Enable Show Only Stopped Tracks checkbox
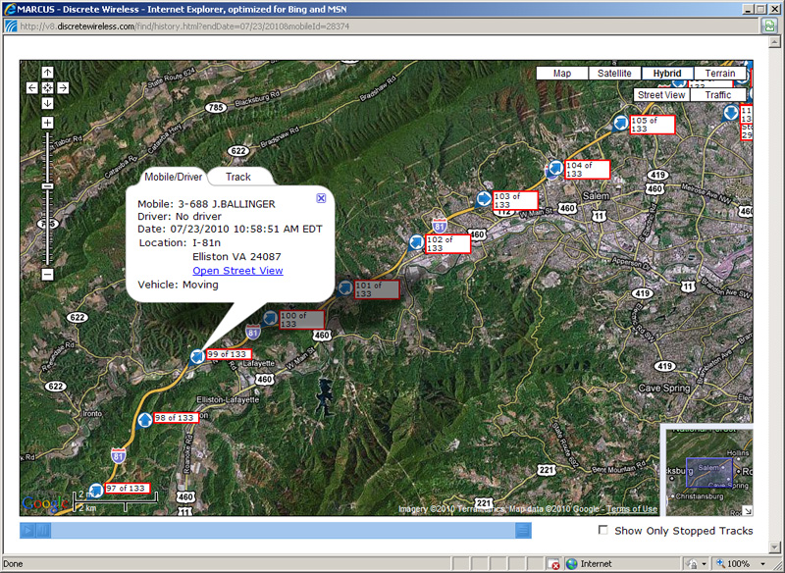This screenshot has width=785, height=573. [x=603, y=530]
